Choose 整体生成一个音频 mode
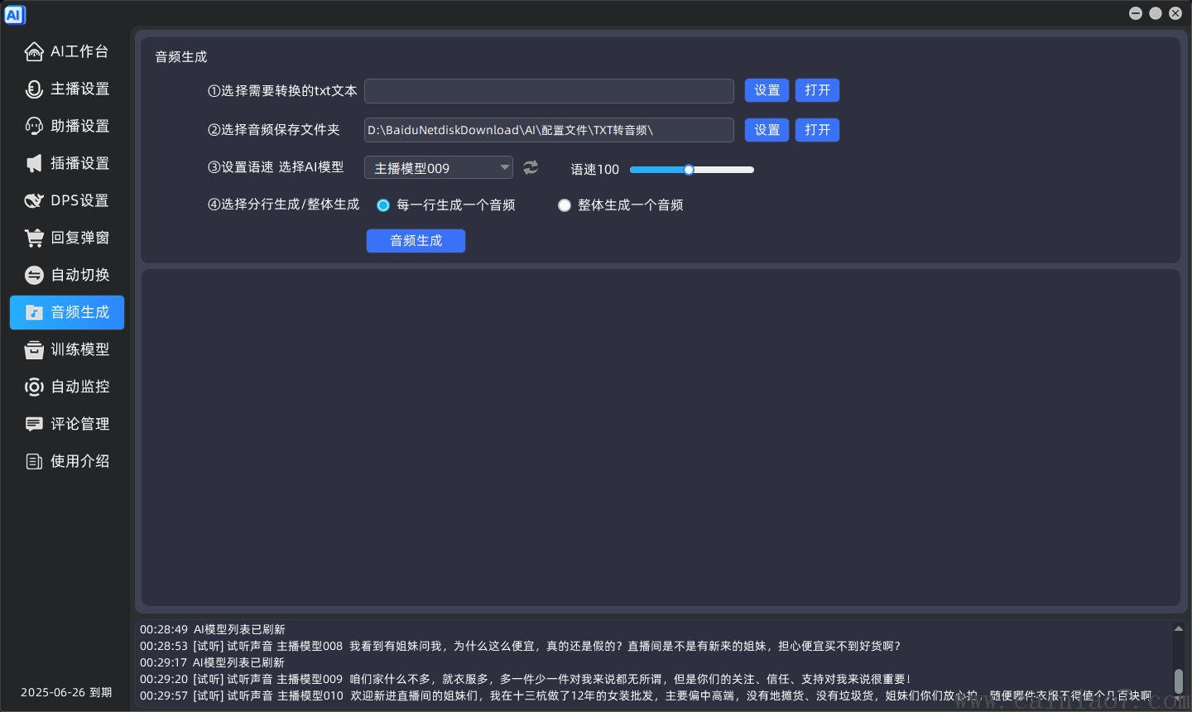 tap(564, 204)
